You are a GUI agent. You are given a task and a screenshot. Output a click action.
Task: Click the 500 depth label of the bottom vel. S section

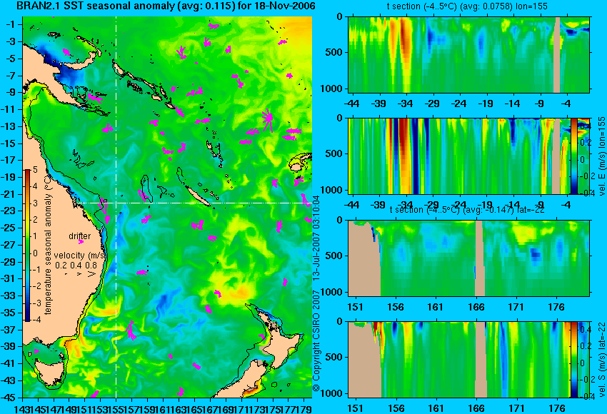[334, 357]
